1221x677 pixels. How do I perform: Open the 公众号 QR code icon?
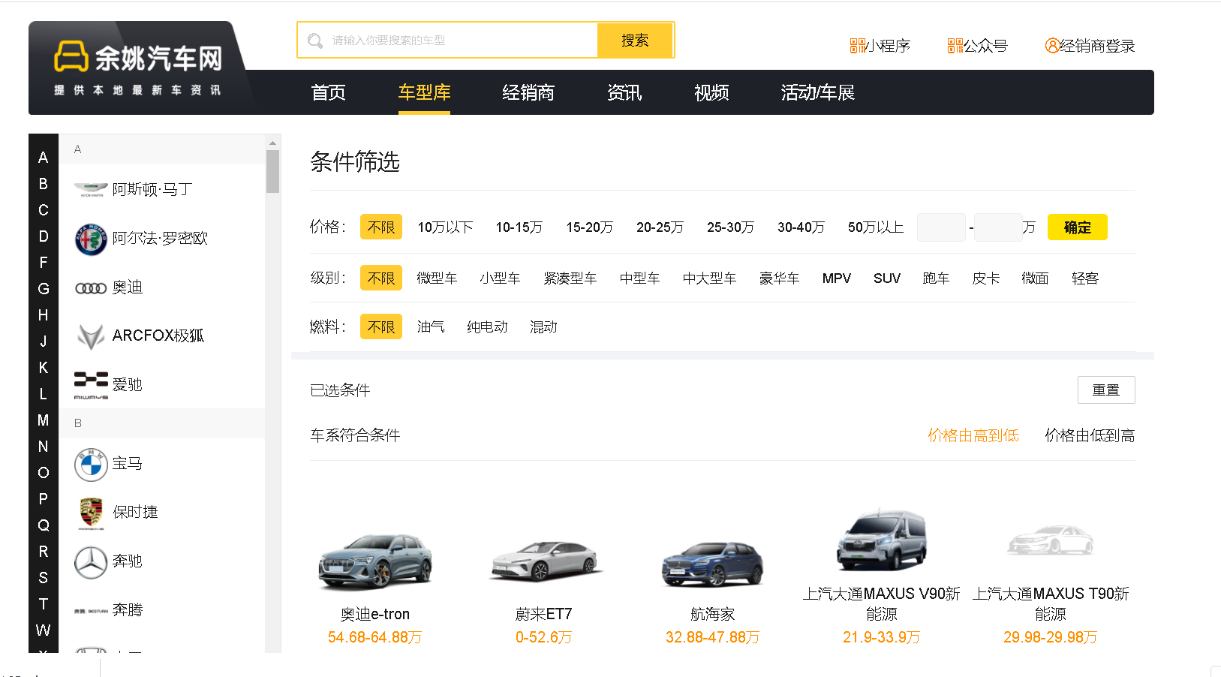pyautogui.click(x=955, y=46)
